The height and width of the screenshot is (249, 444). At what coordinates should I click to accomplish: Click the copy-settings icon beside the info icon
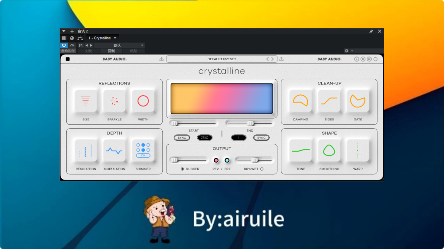pyautogui.click(x=363, y=59)
